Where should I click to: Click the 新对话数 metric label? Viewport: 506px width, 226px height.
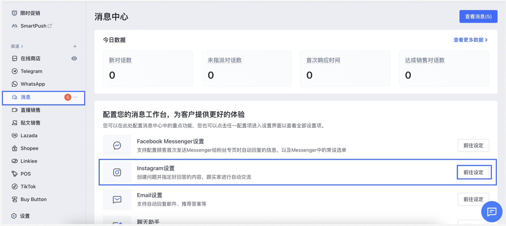click(120, 60)
